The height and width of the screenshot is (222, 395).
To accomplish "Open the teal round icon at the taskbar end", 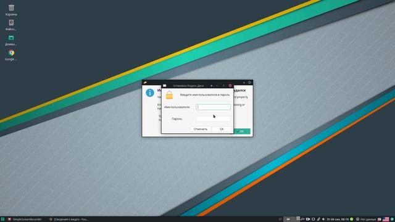I will (392, 220).
